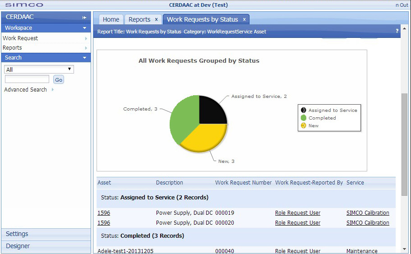Expand the Reports submenu arrow
This screenshot has width=411, height=254.
click(86, 48)
